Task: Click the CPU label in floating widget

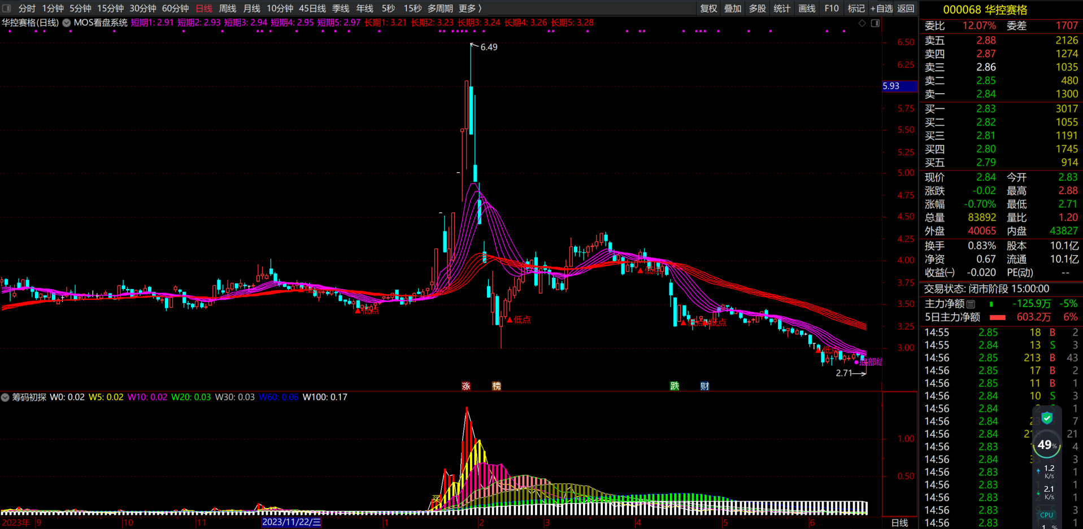Action: tap(1047, 515)
